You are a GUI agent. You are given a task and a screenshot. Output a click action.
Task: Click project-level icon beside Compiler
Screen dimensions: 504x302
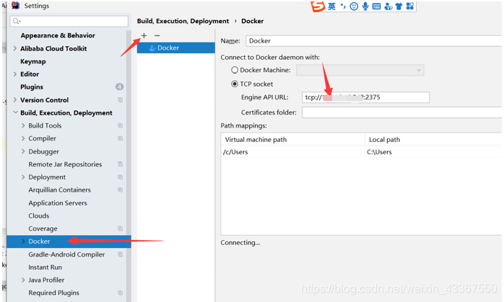coord(120,138)
